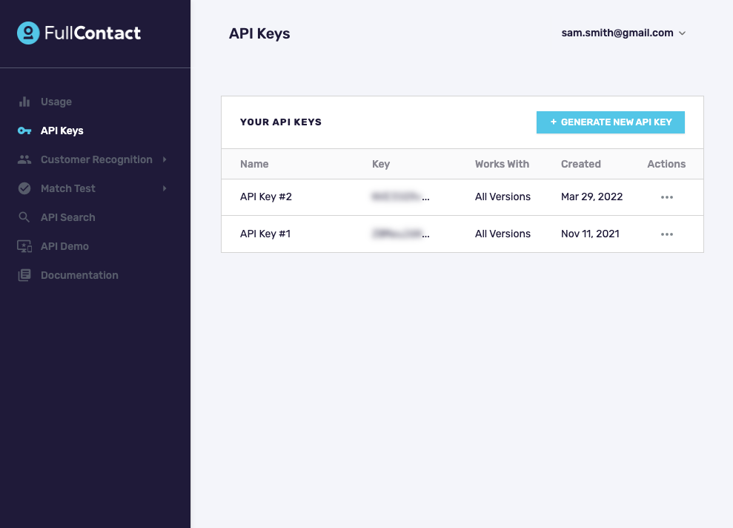
Task: Click the Actions column header
Action: [x=666, y=164]
